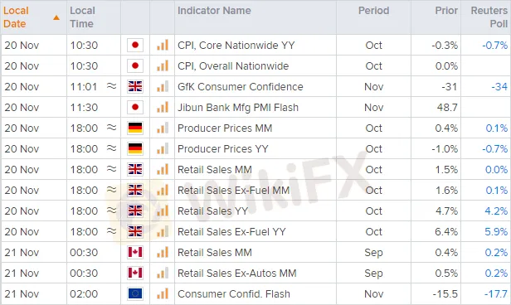Open Reuters Poll value -17.7 for Consumer Confid.
The image size is (511, 305).
pos(496,293)
